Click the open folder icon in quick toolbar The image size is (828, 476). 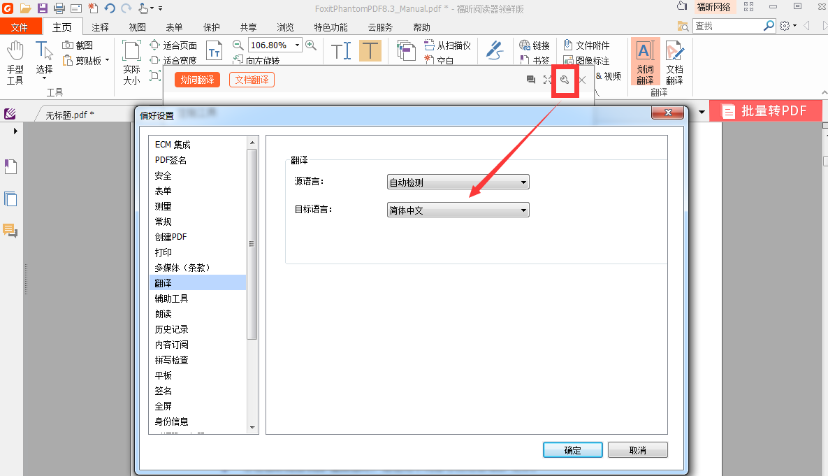(25, 8)
